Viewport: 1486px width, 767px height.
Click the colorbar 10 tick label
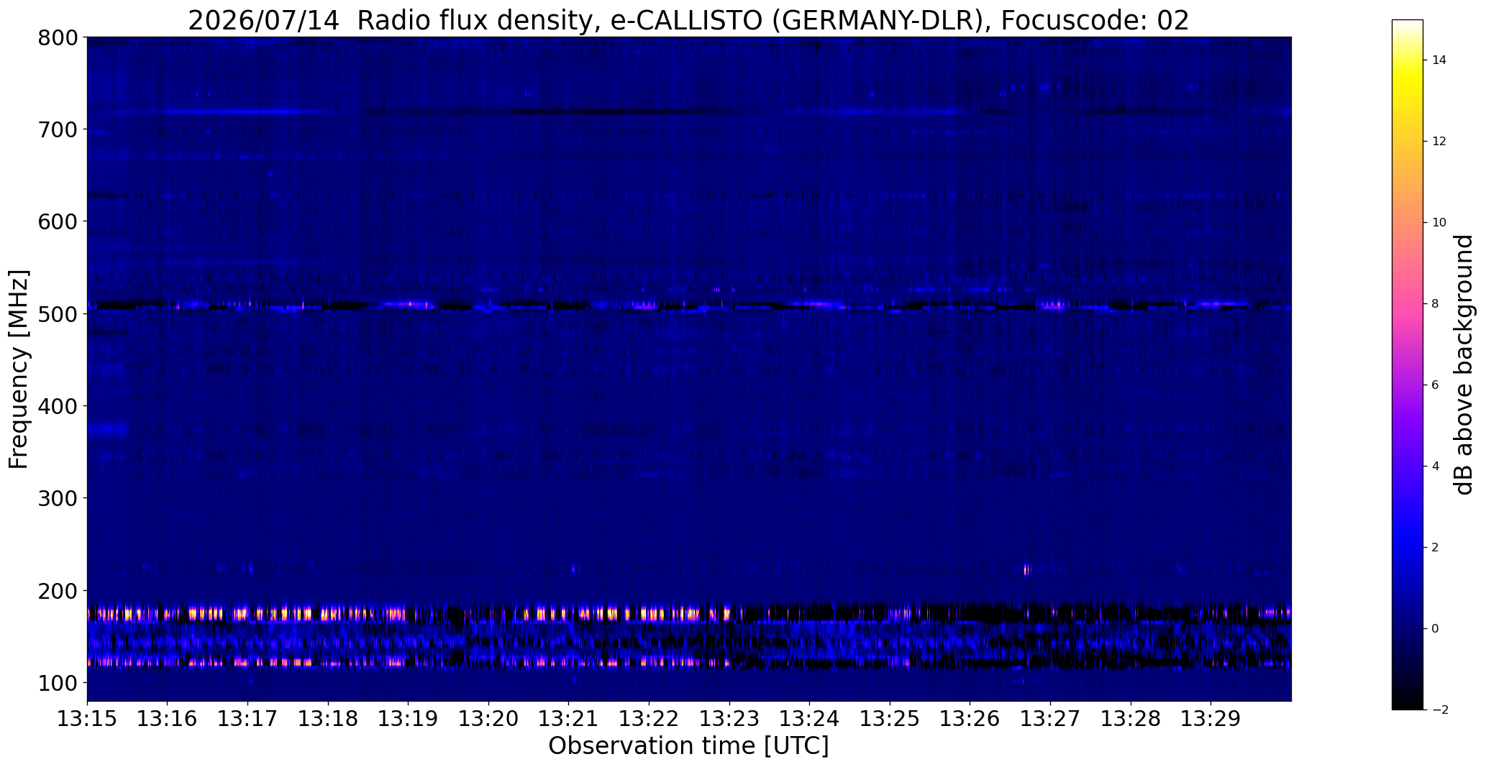pyautogui.click(x=1439, y=223)
